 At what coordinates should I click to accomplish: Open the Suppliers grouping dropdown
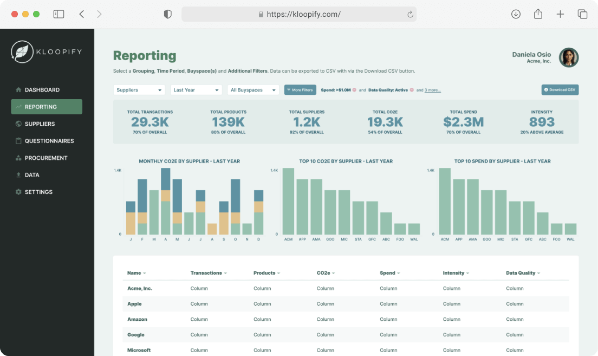pos(139,90)
